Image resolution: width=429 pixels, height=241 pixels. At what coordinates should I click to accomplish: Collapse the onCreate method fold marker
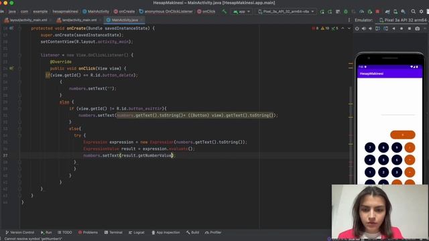19,28
